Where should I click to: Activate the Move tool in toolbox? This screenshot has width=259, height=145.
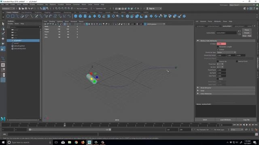coord(3,39)
